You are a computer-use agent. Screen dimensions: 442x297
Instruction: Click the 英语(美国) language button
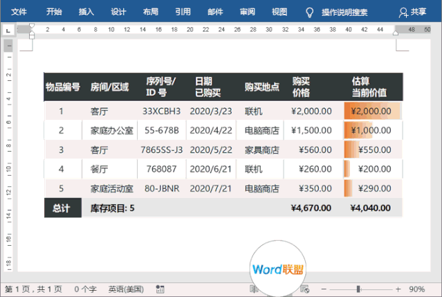tap(125, 289)
